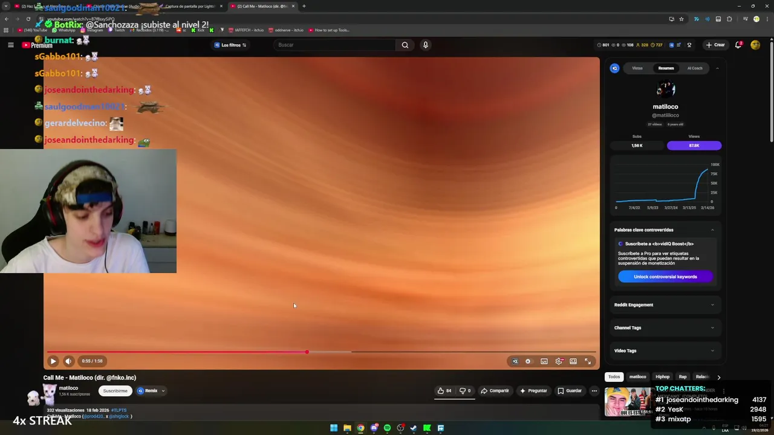The image size is (774, 435).
Task: Select the matiloco filter chip
Action: tap(637, 377)
